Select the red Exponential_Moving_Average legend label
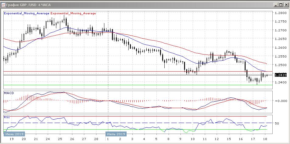290x144 pixels. [x=73, y=13]
